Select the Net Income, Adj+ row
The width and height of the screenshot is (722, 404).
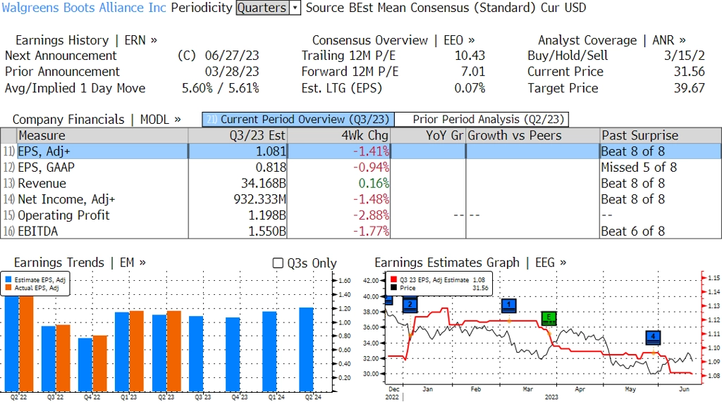(361, 199)
